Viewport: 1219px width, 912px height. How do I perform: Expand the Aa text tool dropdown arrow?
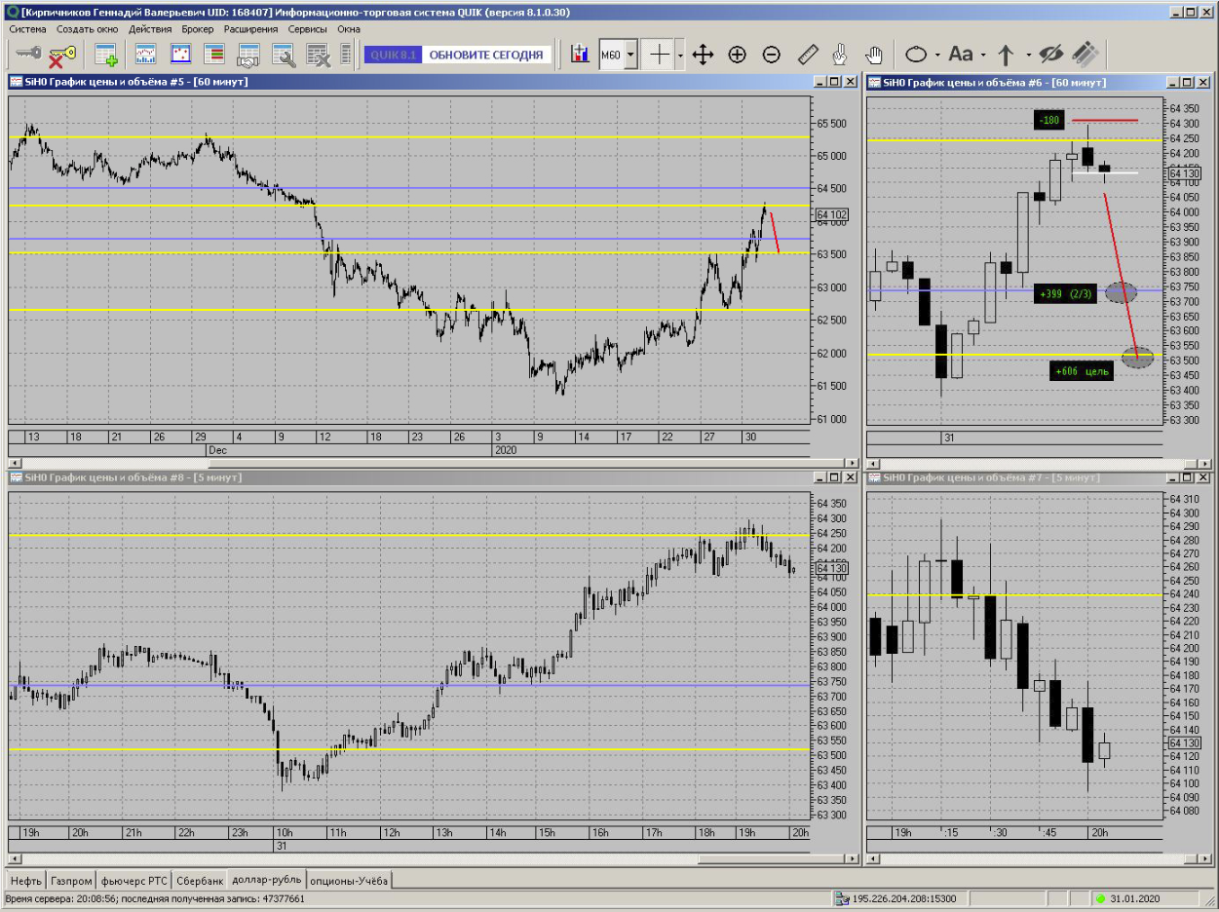click(x=983, y=55)
